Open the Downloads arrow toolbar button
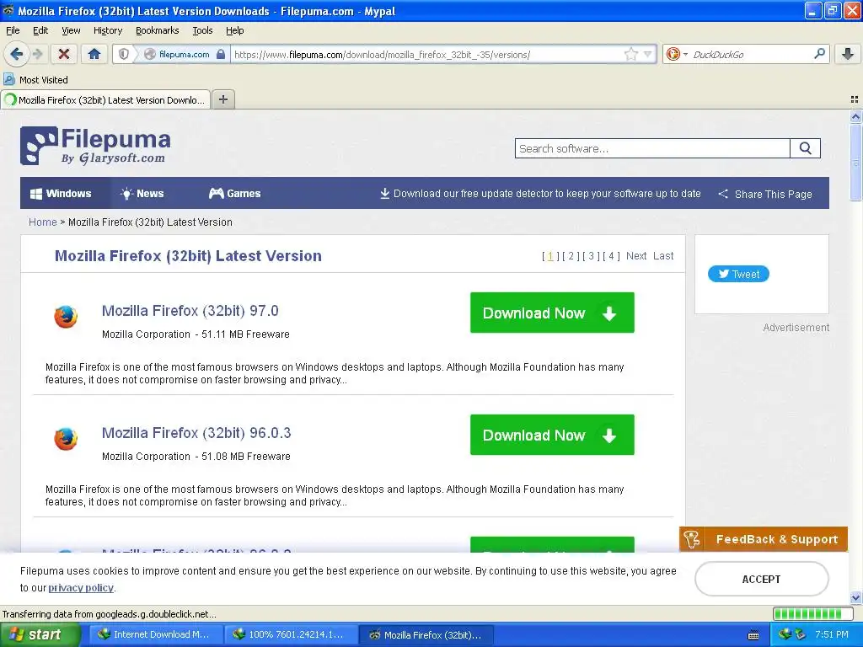The width and height of the screenshot is (863, 647). click(848, 54)
